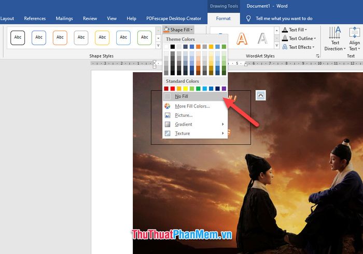Screen dimensions: 363x254
Task: Pick standard yellow color swatch
Action: coord(186,89)
